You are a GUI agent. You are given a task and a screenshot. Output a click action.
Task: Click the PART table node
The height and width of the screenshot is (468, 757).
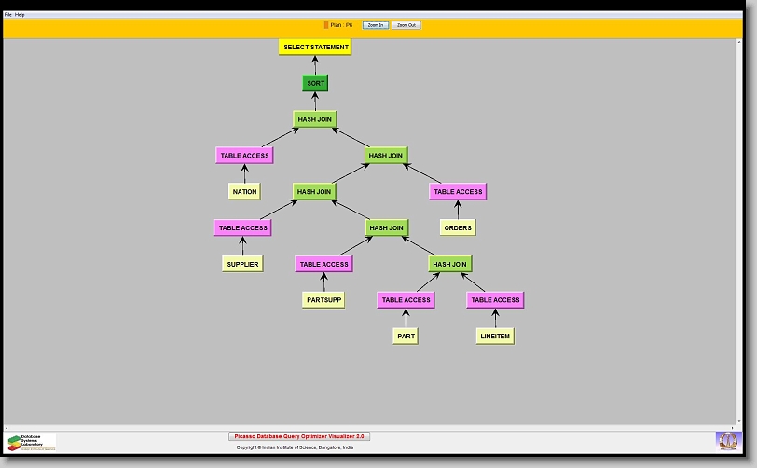coord(406,337)
